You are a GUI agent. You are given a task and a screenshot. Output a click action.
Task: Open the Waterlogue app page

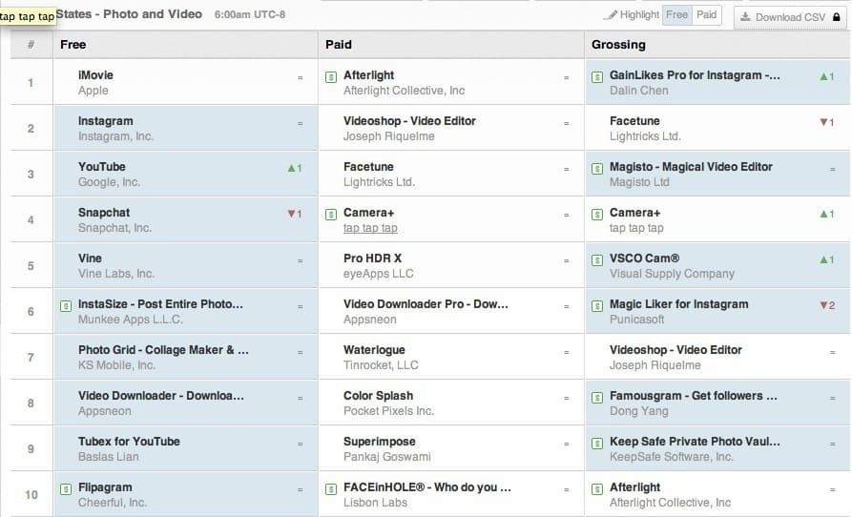click(x=374, y=350)
